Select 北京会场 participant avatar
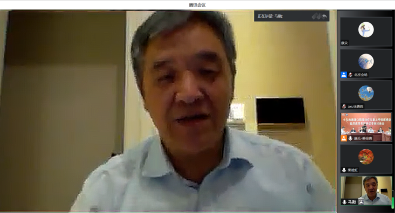 pos(366,61)
